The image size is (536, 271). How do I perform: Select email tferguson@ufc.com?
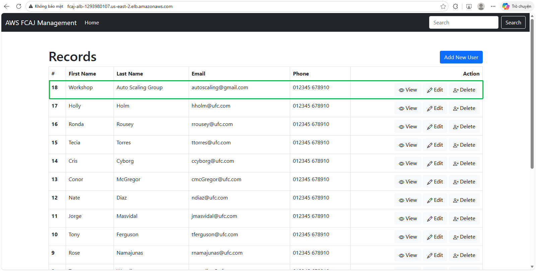[215, 235]
